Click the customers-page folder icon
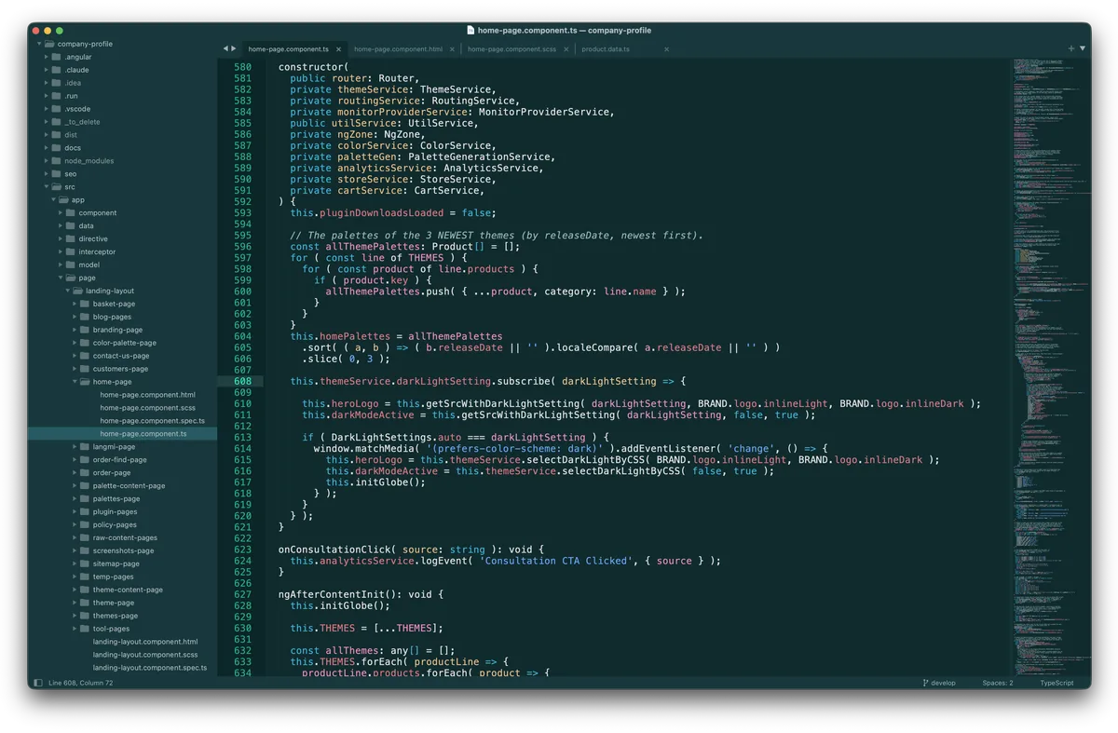The image size is (1118, 733). pyautogui.click(x=85, y=369)
